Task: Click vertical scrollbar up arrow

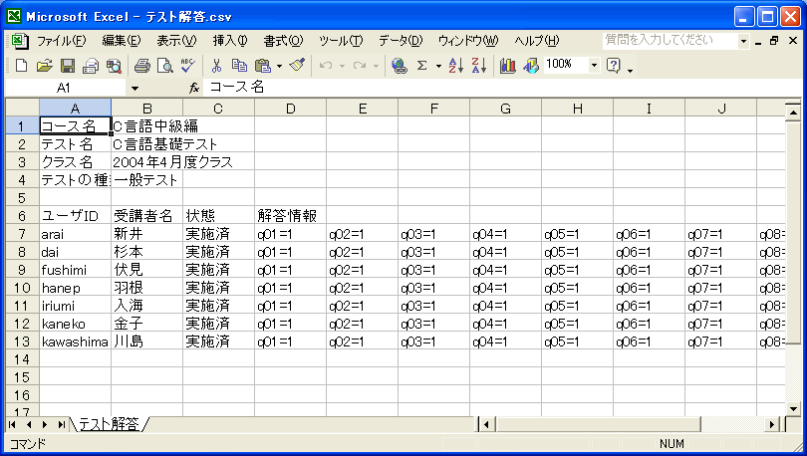Action: coord(793,112)
